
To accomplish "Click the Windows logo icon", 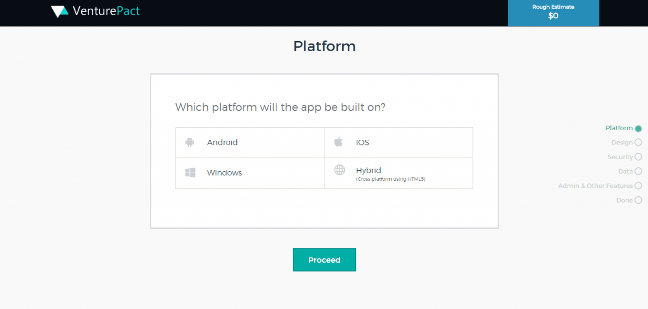I will [x=190, y=173].
